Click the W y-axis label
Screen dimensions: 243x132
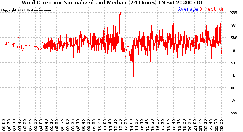tap(233, 25)
